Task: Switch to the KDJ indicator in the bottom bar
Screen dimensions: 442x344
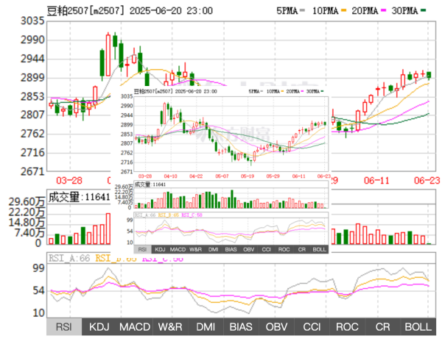Action: point(99,326)
